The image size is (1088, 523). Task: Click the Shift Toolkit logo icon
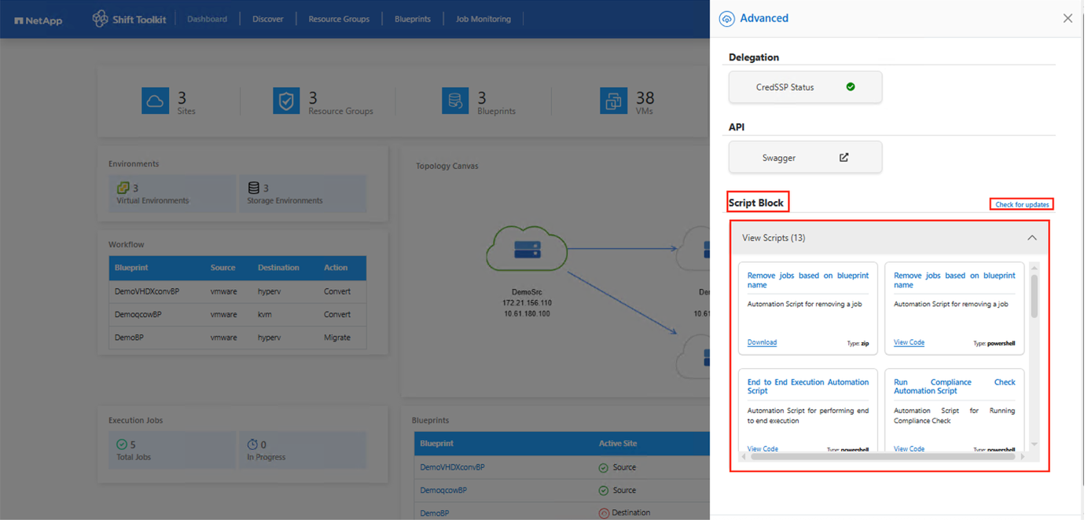coord(100,19)
